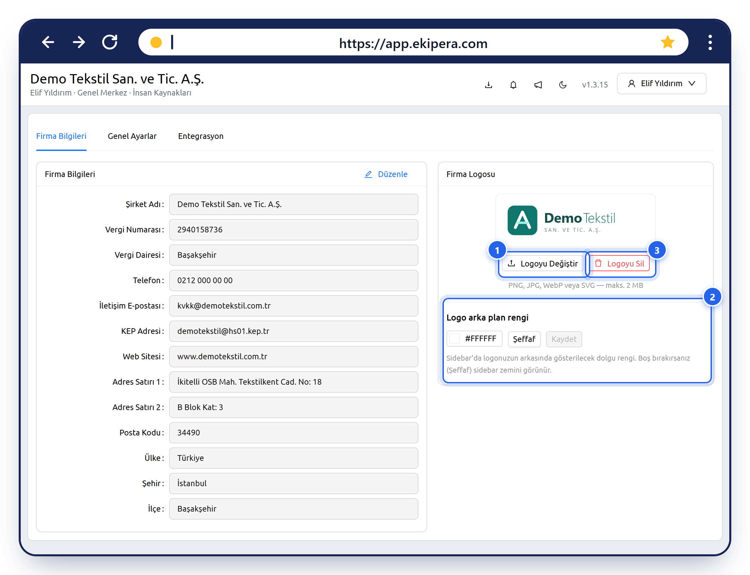Click the Web Sitesi field

[294, 356]
